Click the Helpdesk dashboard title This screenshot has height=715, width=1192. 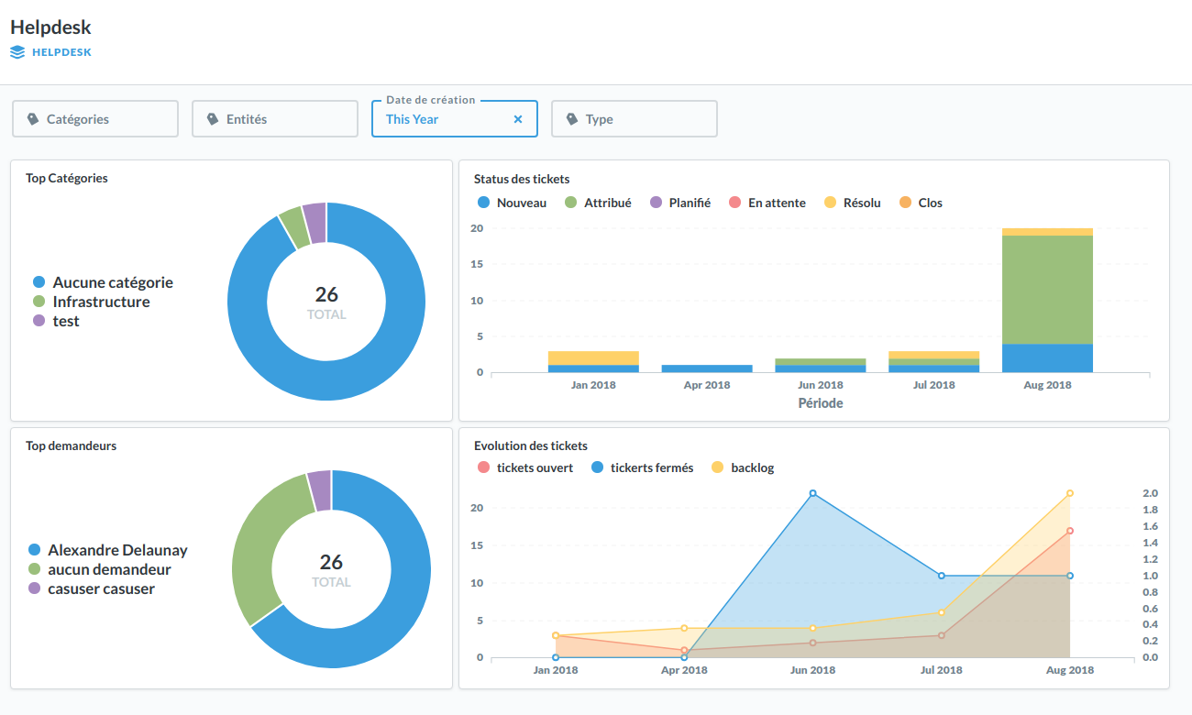pyautogui.click(x=50, y=27)
